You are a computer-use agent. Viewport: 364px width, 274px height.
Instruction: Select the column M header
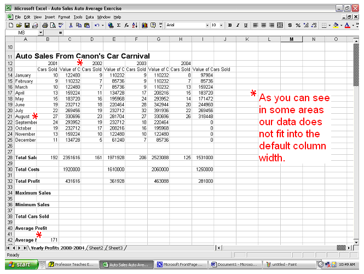(291, 39)
